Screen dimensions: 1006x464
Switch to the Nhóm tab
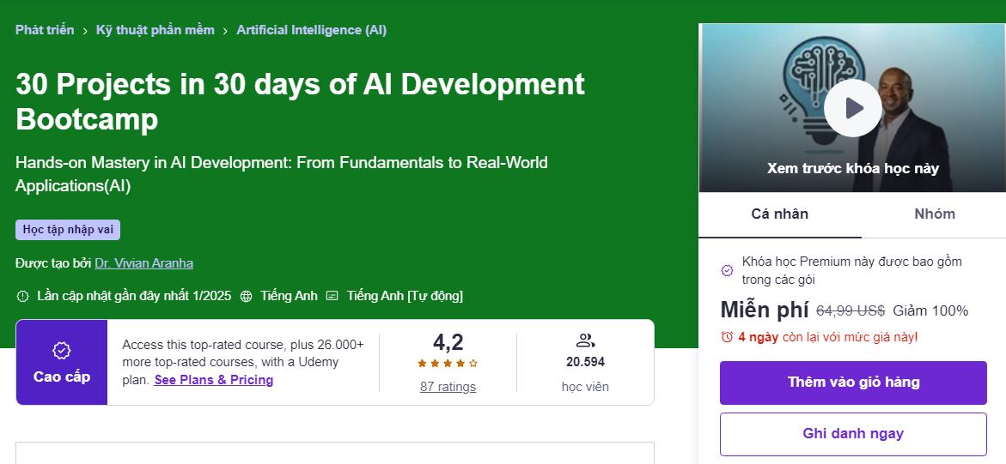click(934, 214)
